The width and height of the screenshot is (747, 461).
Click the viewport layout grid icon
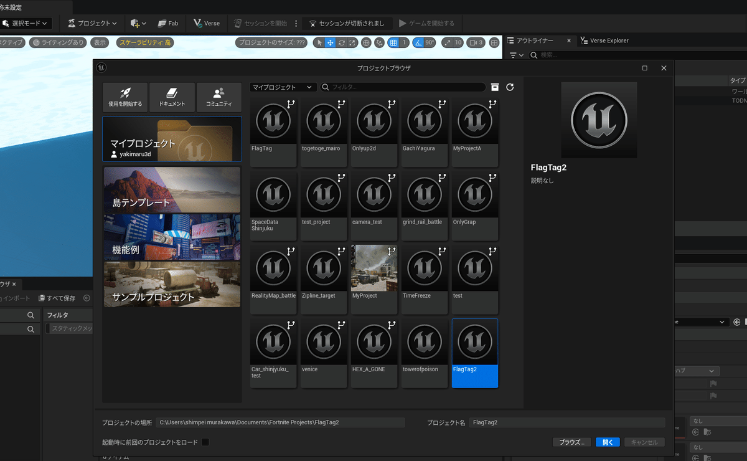tap(494, 42)
